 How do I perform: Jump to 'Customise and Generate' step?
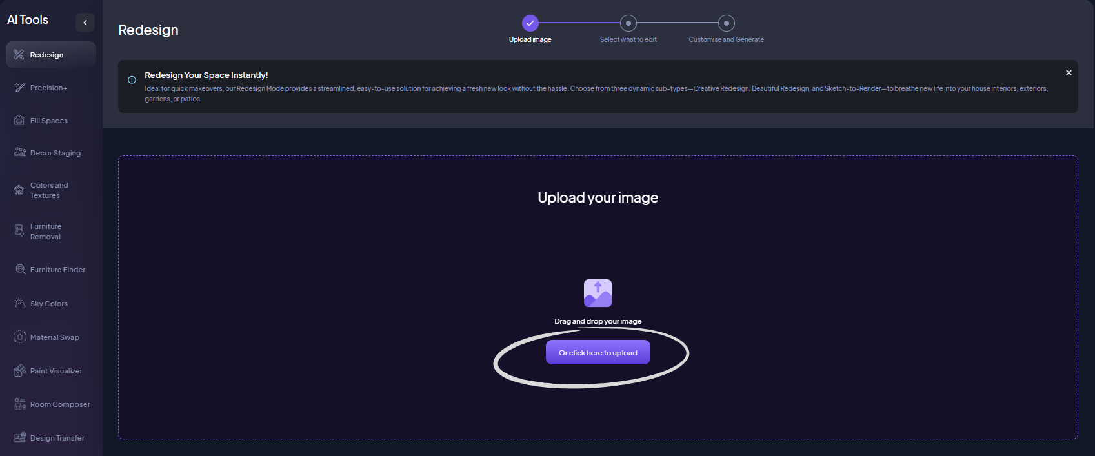coord(726,23)
